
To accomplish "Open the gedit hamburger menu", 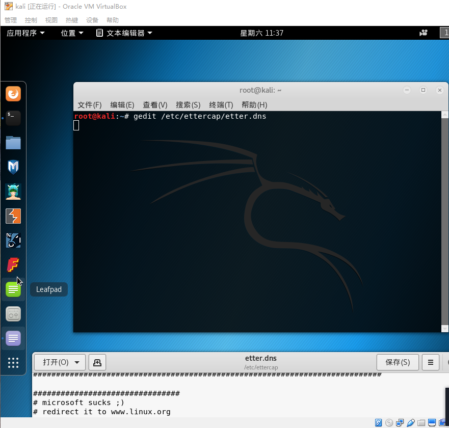I will (x=431, y=362).
